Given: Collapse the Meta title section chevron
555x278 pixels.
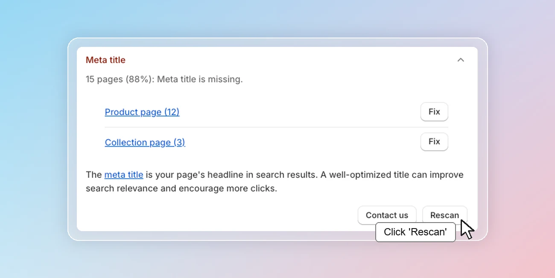Looking at the screenshot, I should pyautogui.click(x=461, y=60).
